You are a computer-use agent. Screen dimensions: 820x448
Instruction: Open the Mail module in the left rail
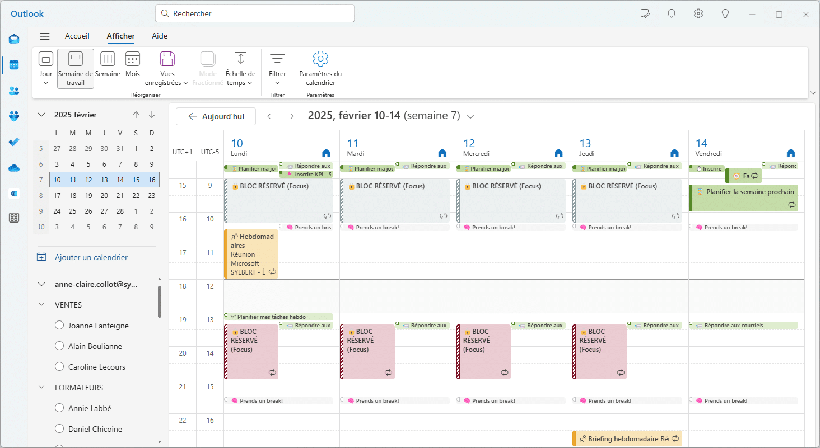click(14, 39)
